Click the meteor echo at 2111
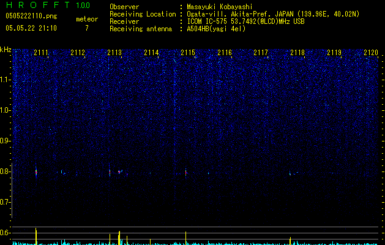 pos(36,171)
